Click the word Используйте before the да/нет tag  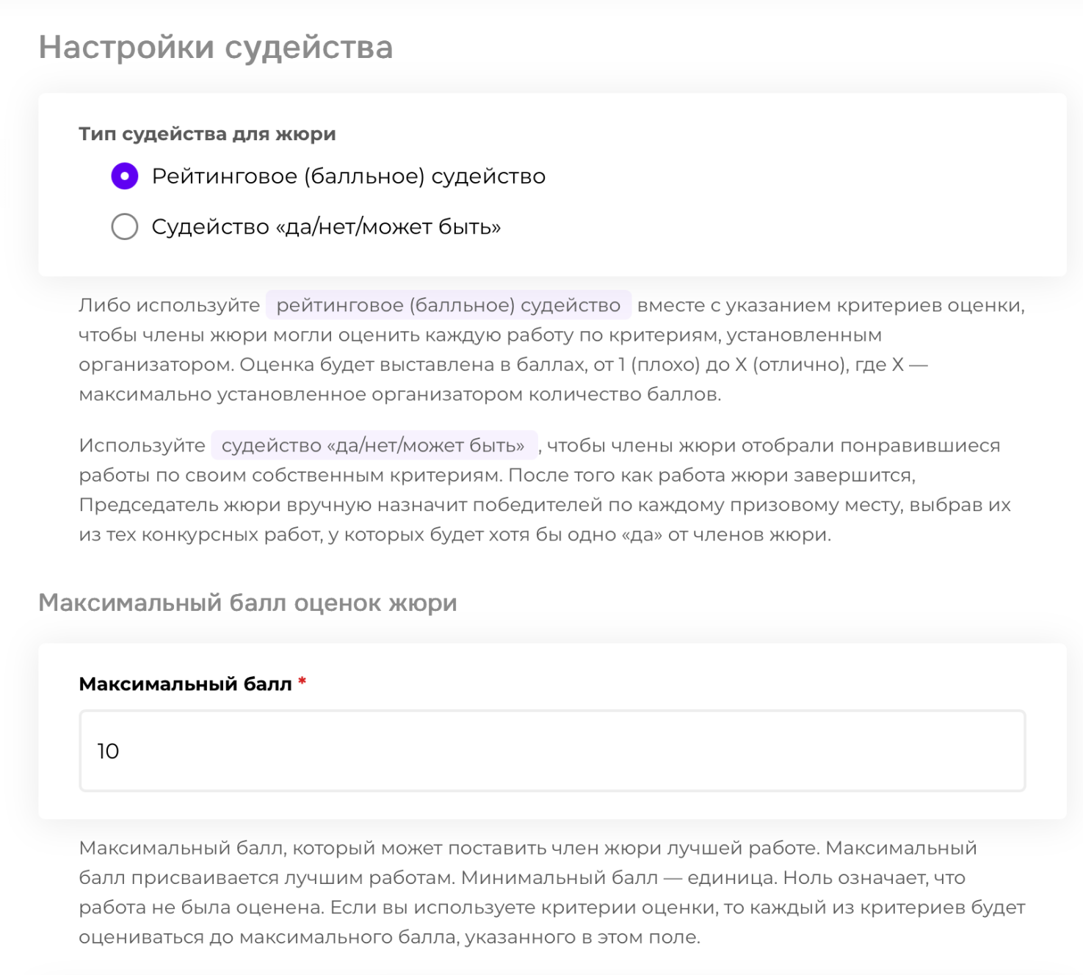pyautogui.click(x=142, y=446)
